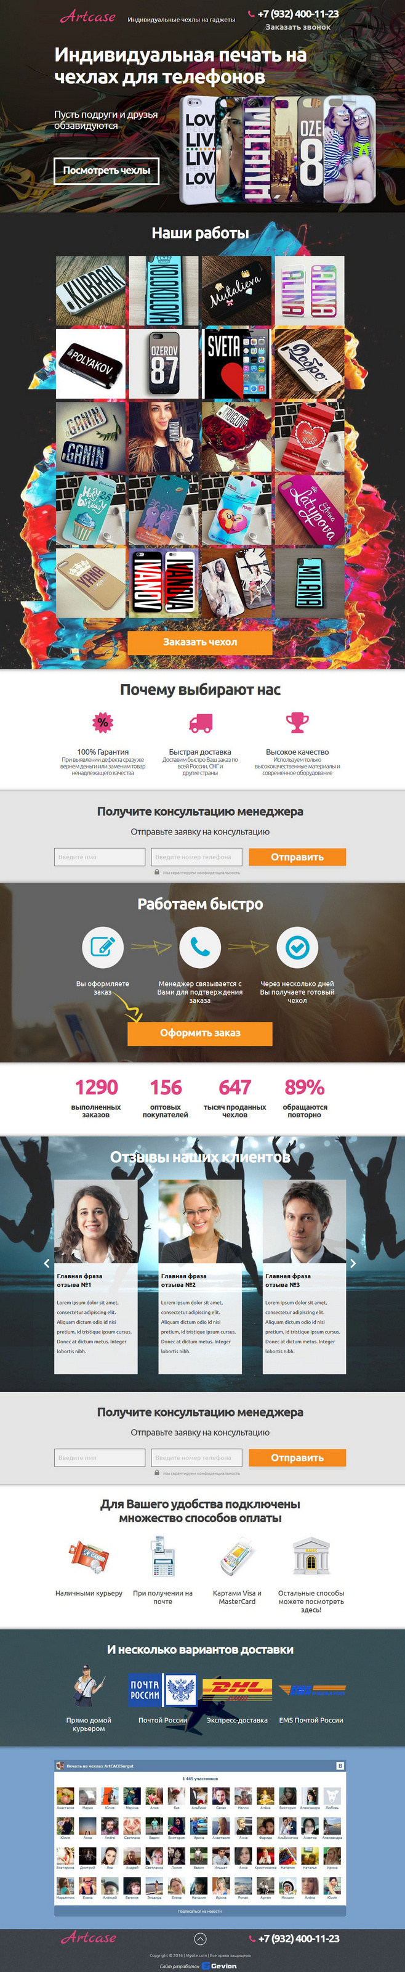This screenshot has height=1972, width=405.
Task: Click the scroll-to-top arrow in the footer
Action: click(200, 1938)
